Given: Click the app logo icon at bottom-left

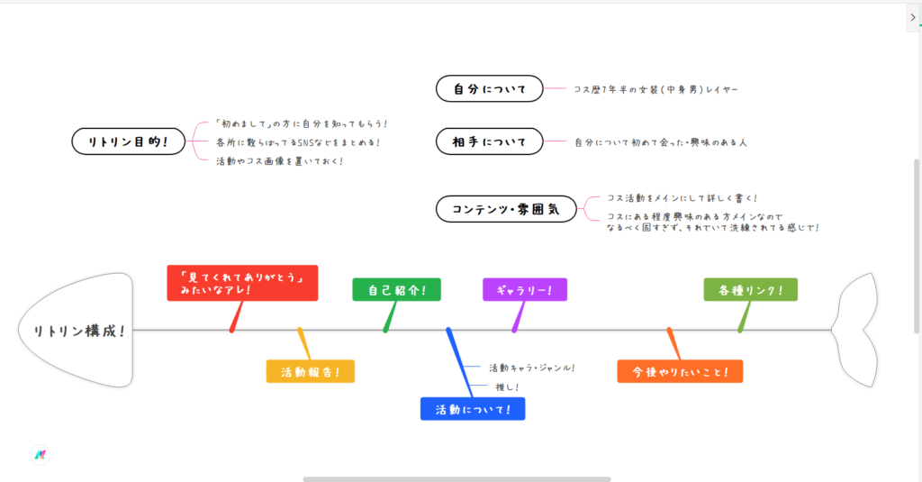Looking at the screenshot, I should 40,455.
